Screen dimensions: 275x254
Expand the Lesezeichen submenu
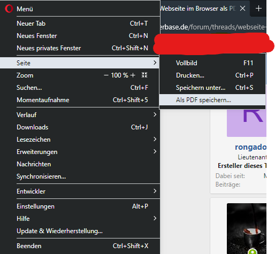(x=80, y=140)
